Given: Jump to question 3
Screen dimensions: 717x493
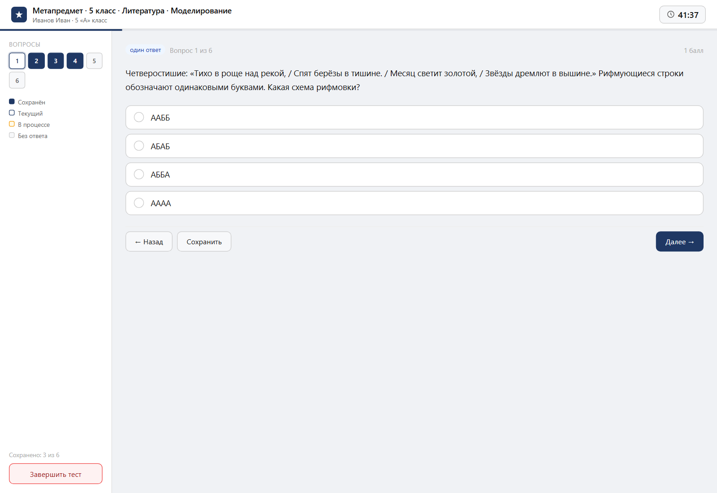Looking at the screenshot, I should coord(56,61).
